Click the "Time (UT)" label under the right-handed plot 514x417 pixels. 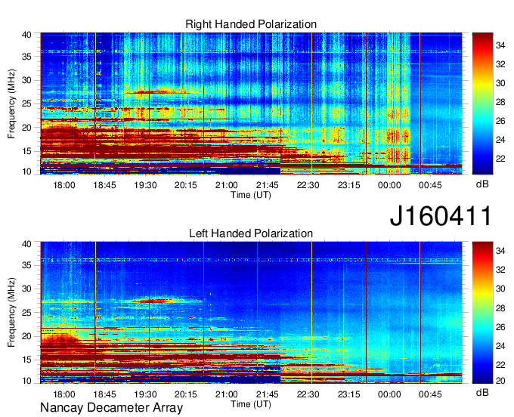point(251,195)
